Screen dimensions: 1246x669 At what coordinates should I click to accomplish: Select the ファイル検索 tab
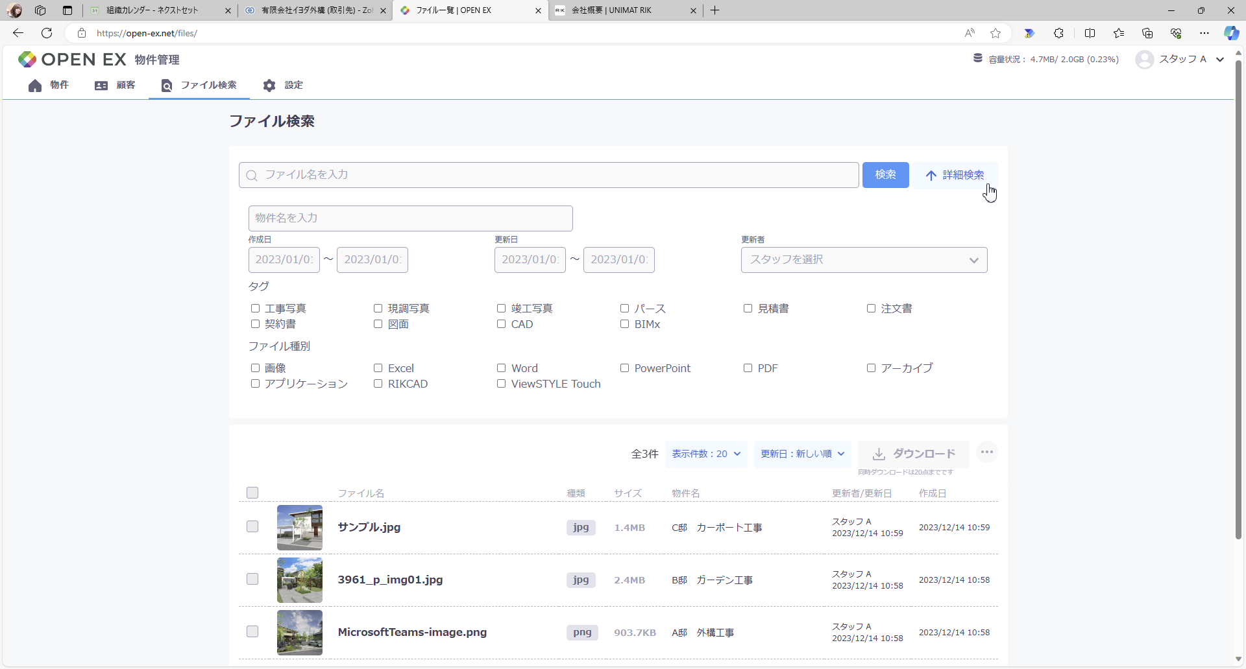(x=199, y=85)
